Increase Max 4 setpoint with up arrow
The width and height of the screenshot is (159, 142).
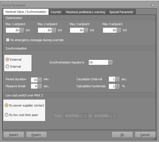click(x=119, y=29)
